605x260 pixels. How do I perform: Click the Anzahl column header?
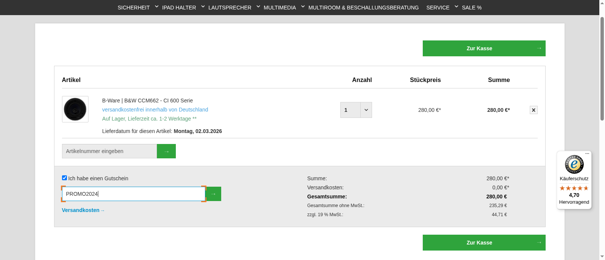(x=362, y=80)
